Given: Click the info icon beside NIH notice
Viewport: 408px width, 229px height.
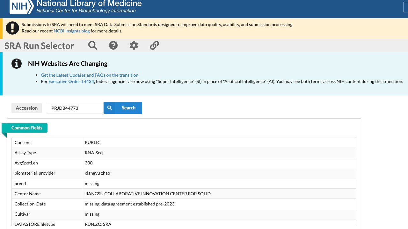Looking at the screenshot, I should (17, 64).
